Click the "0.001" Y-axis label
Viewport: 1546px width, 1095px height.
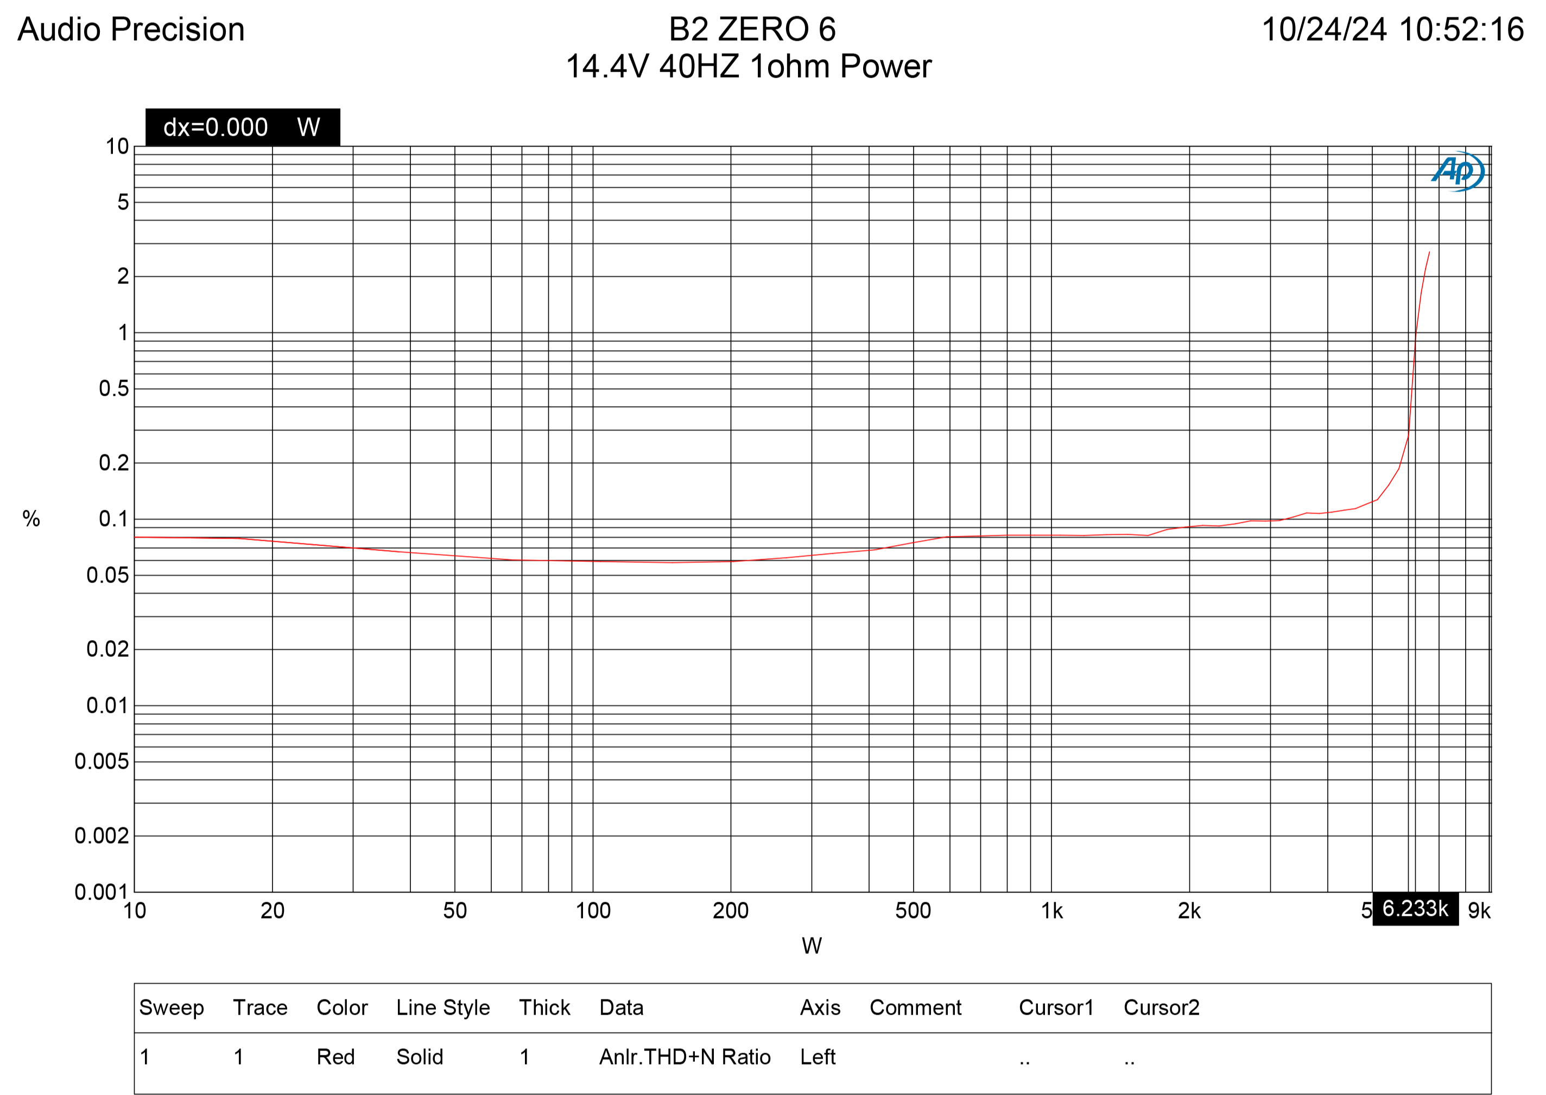click(x=101, y=893)
